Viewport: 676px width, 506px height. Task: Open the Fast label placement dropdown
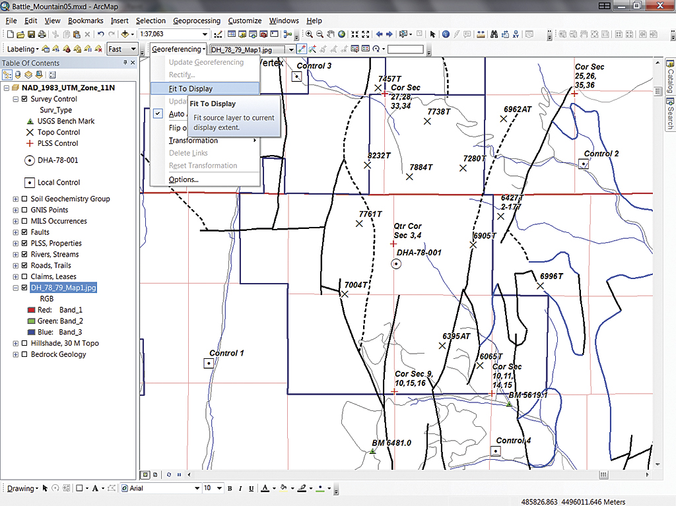pos(133,49)
